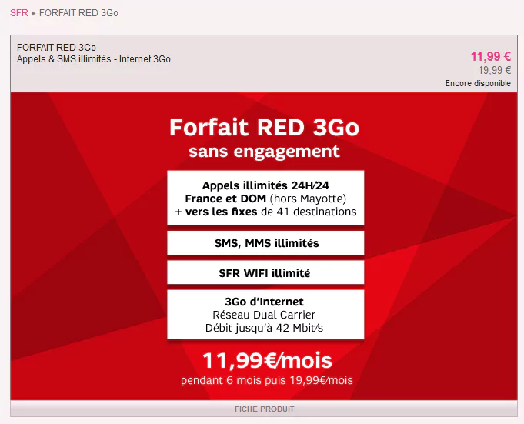The height and width of the screenshot is (424, 524).
Task: Click the pink 11,99 € price
Action: tap(491, 56)
